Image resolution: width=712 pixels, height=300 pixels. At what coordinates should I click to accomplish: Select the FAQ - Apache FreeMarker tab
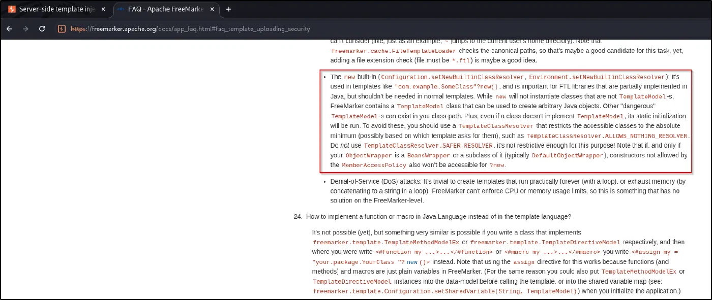167,9
